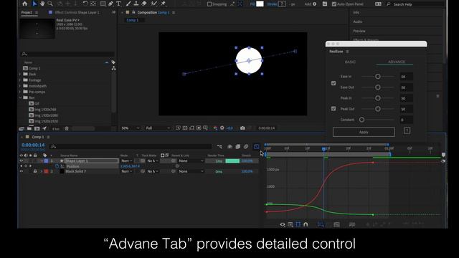
Task: Click the Ease In slider handle
Action: coord(378,77)
